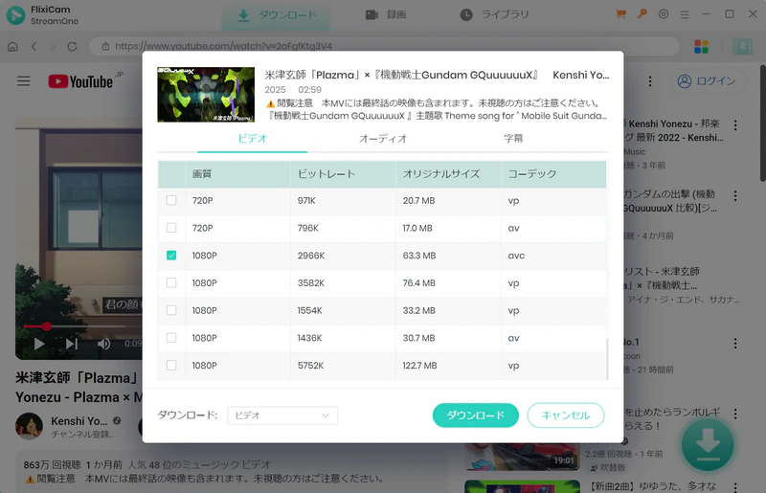This screenshot has height=493, width=766.
Task: Open the 録画 top tab
Action: coord(386,14)
